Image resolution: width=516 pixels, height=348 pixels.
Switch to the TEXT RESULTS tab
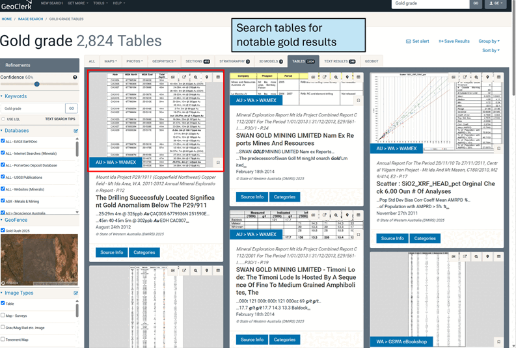point(340,61)
